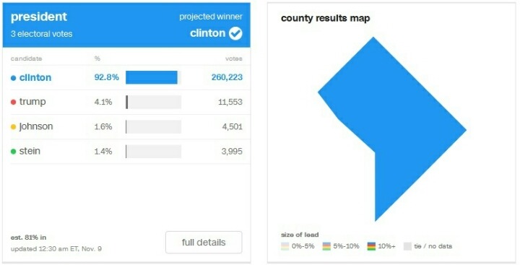Select the trump candidate row
520x265 pixels.
click(x=126, y=102)
